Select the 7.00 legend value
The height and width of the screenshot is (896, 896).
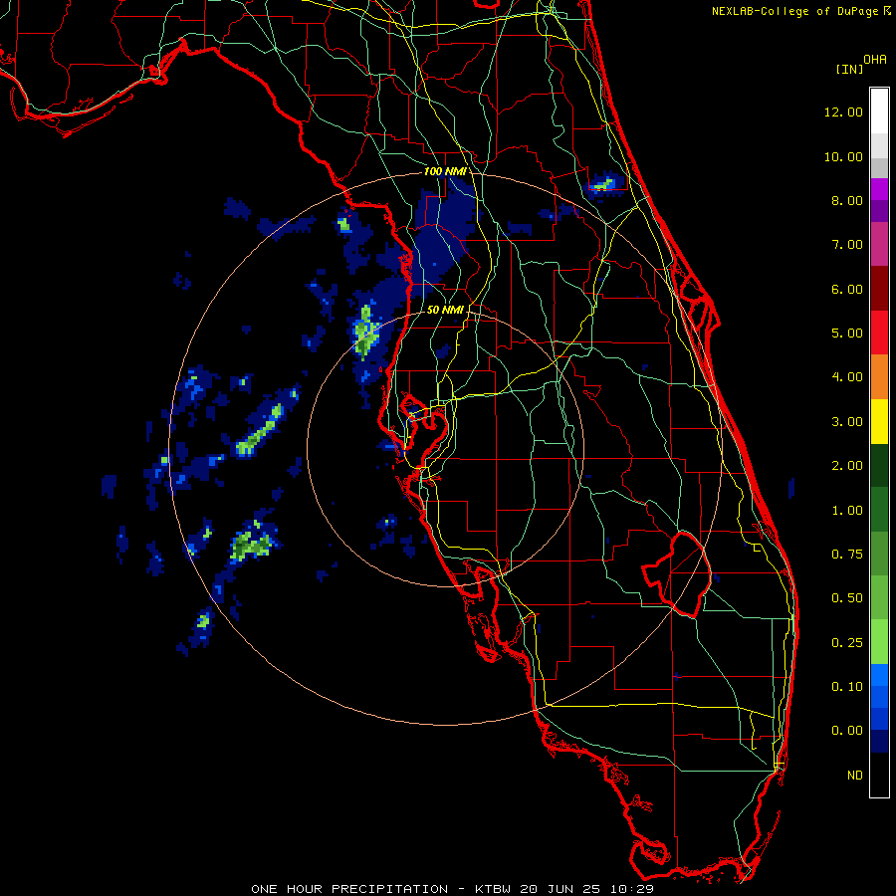tap(847, 245)
